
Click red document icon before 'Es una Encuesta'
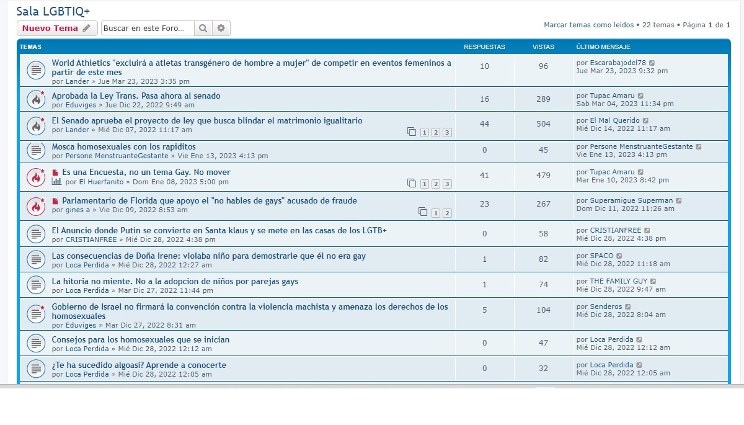(x=55, y=172)
